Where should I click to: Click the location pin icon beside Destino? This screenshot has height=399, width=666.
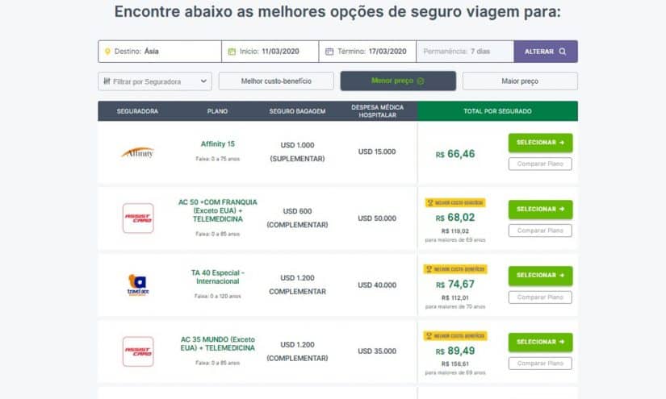(x=107, y=52)
